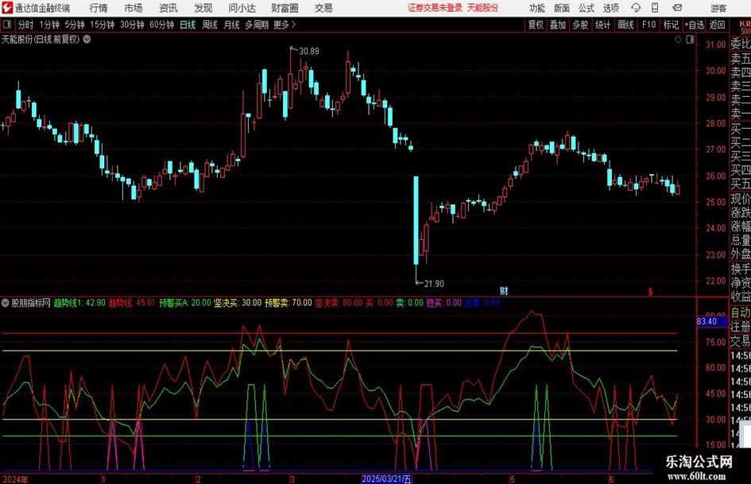Open the 功能 menu
The height and width of the screenshot is (484, 751).
pos(537,8)
